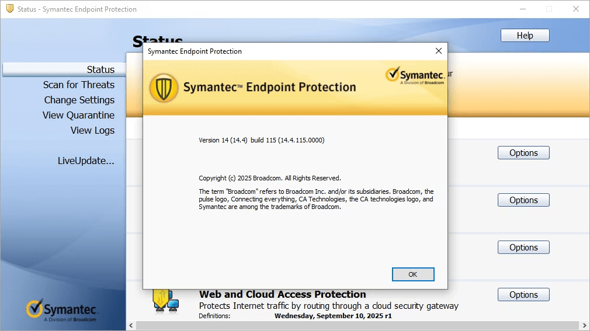
Task: Select View Logs in the sidebar
Action: click(92, 130)
